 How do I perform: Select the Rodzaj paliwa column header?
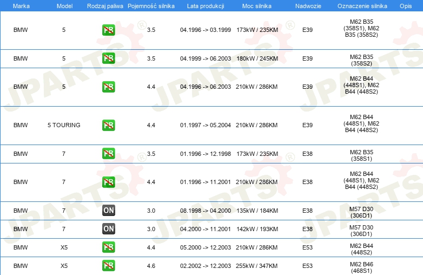click(104, 5)
